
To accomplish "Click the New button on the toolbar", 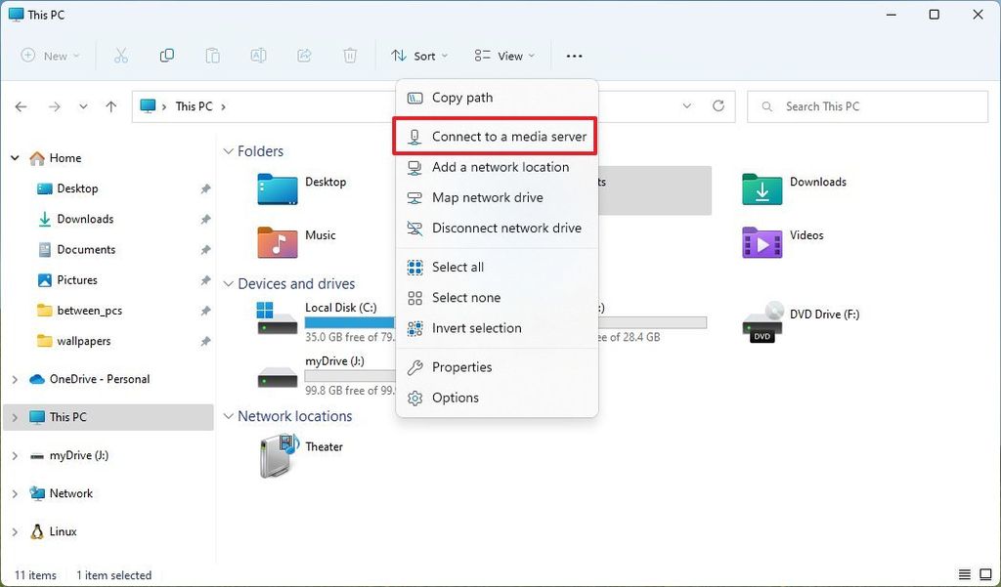I will coord(49,56).
